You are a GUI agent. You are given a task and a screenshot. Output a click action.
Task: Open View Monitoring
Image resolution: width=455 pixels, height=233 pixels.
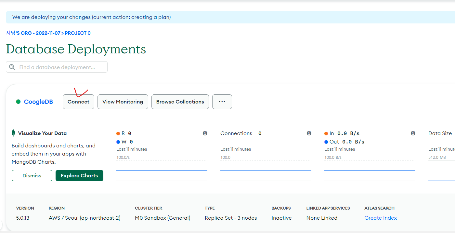123,102
